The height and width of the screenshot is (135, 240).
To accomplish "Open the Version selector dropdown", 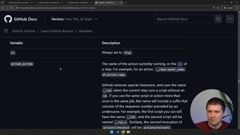I will pyautogui.click(x=74, y=19).
